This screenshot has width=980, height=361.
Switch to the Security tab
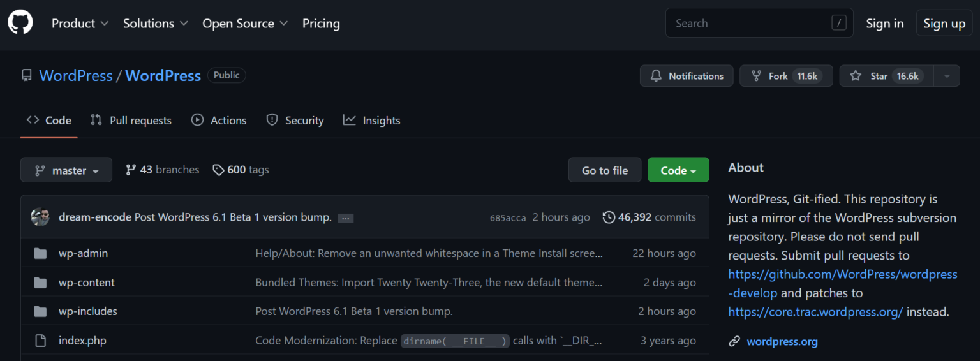tap(295, 120)
